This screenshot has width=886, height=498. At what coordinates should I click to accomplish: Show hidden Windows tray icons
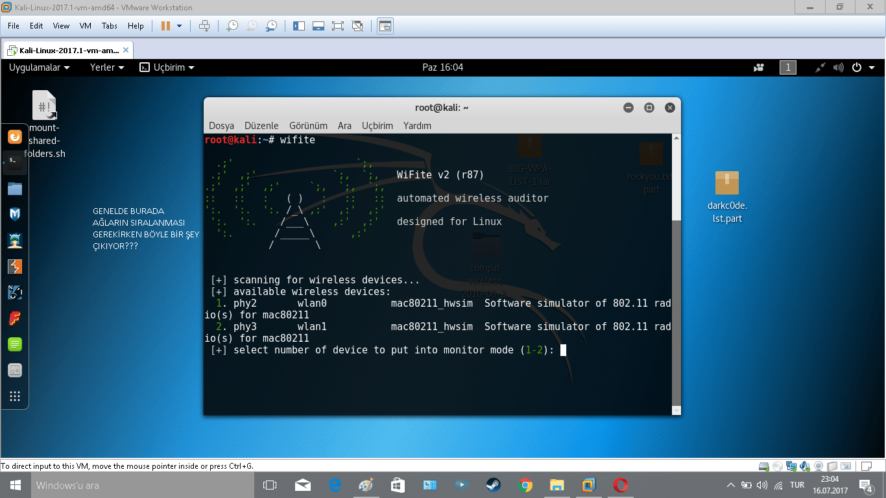click(731, 485)
